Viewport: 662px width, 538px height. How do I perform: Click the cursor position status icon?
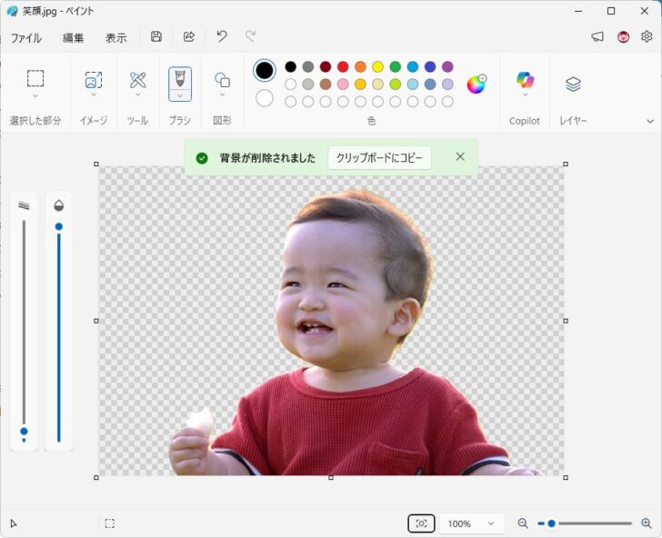pos(14,523)
